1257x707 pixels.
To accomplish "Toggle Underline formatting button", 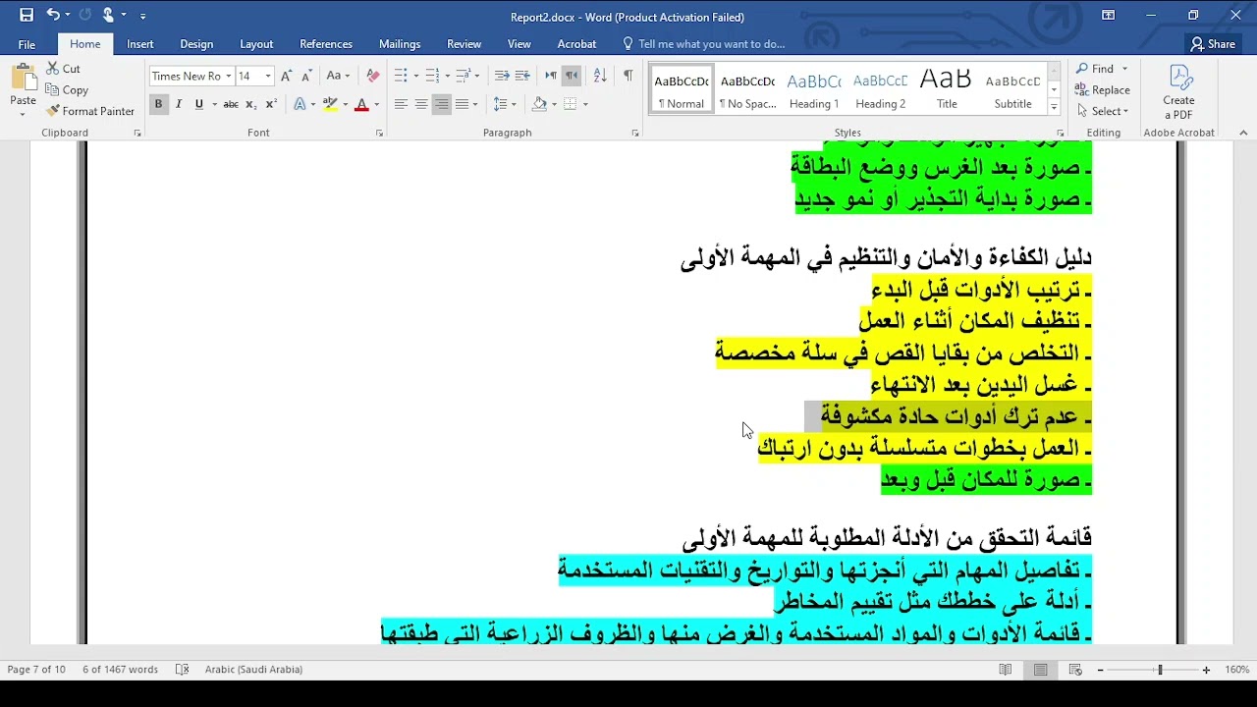I will click(x=199, y=104).
